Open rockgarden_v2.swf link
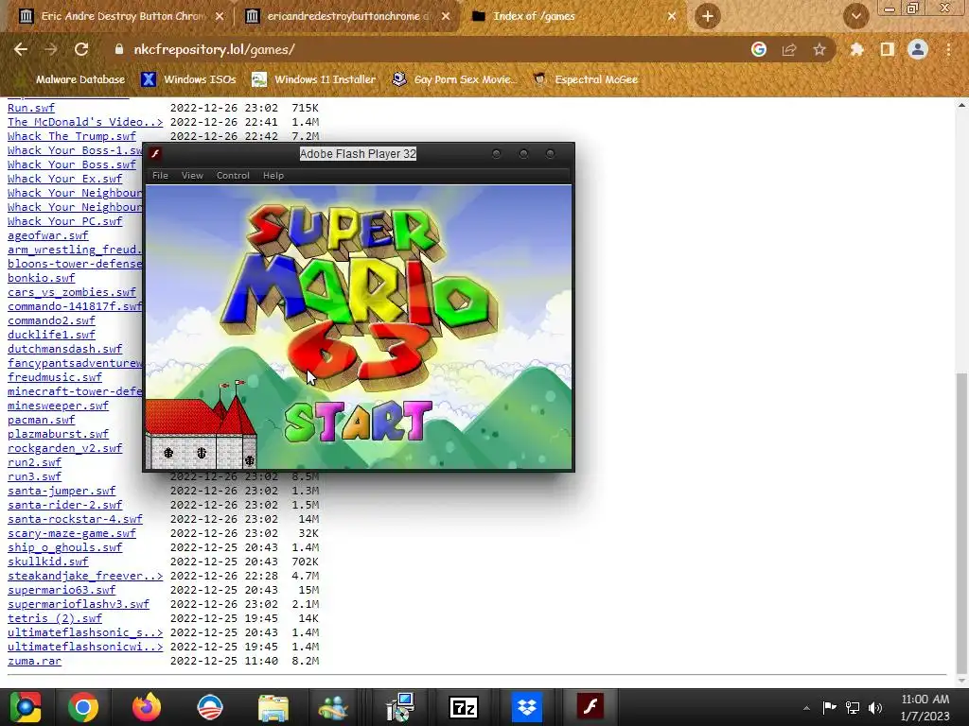Image resolution: width=969 pixels, height=726 pixels. coord(65,448)
